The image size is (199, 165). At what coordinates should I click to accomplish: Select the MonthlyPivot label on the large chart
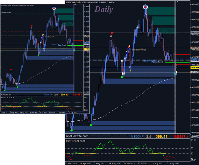139,49
